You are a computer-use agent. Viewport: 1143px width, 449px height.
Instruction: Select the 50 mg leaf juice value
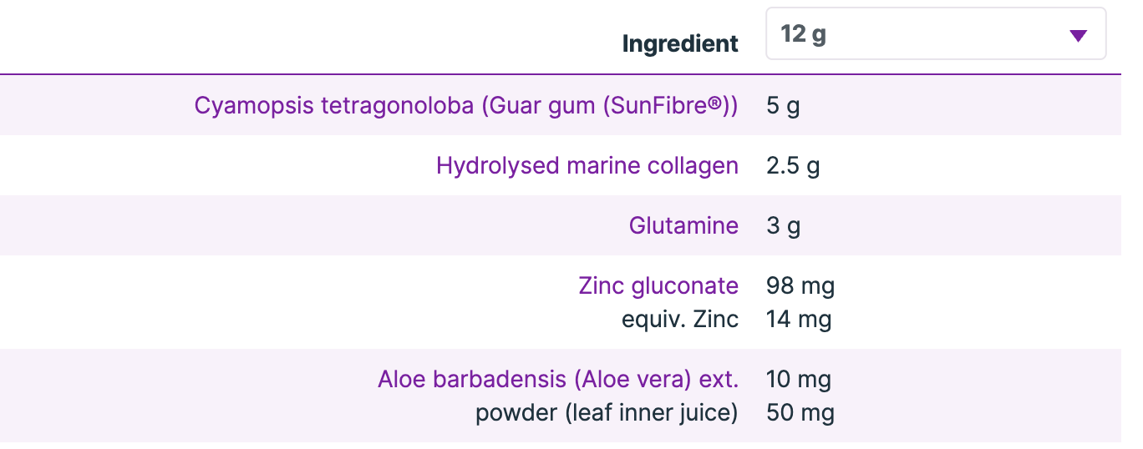click(800, 412)
